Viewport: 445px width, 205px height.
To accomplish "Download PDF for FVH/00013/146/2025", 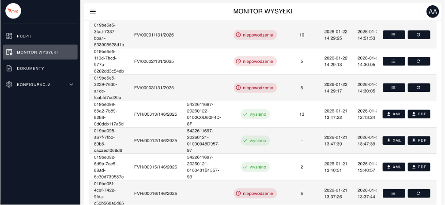I will point(419,114).
